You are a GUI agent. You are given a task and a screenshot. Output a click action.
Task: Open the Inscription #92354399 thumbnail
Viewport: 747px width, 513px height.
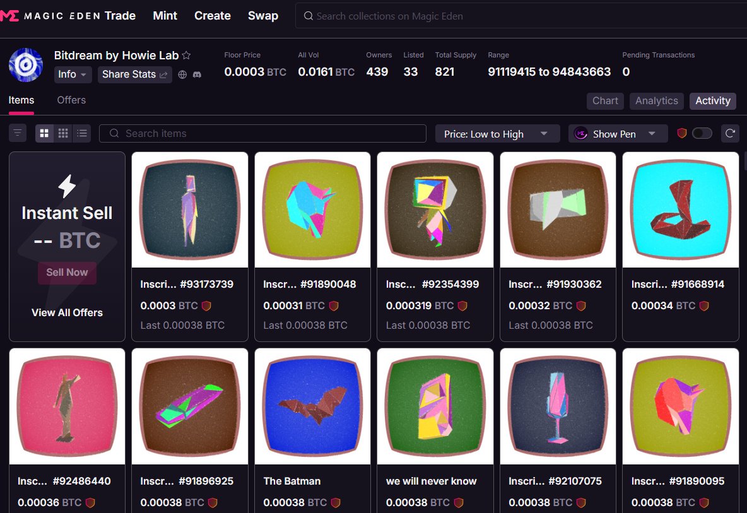pos(435,210)
